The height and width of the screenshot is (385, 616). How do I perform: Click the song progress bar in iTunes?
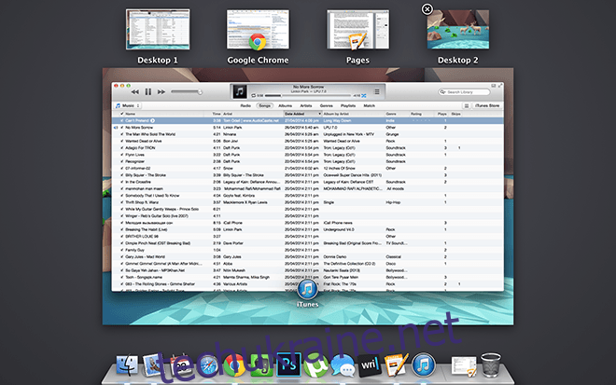coord(308,95)
